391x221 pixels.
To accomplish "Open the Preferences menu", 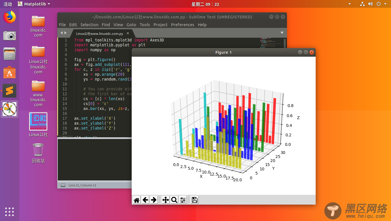I will (x=183, y=25).
